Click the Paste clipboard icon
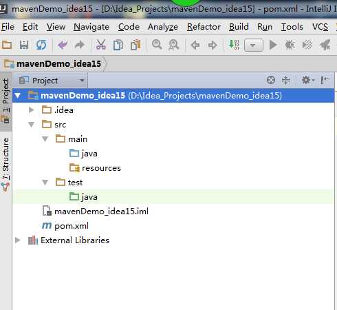 (135, 45)
